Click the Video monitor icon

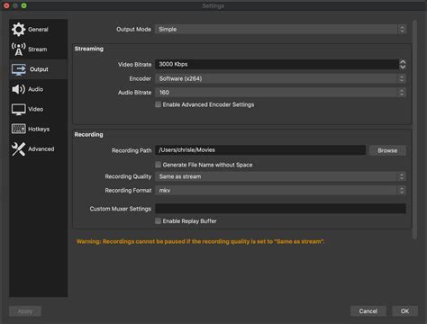coord(19,109)
